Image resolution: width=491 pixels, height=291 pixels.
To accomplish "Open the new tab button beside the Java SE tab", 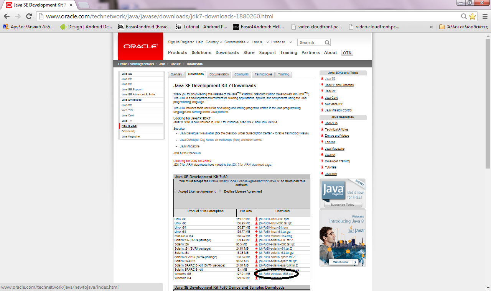I will point(84,5).
